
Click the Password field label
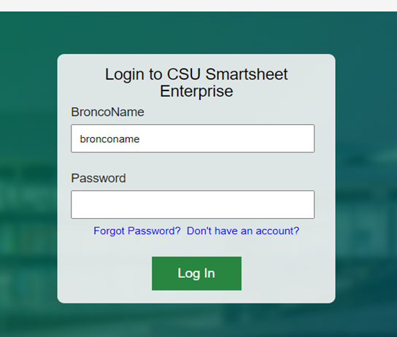pos(99,178)
